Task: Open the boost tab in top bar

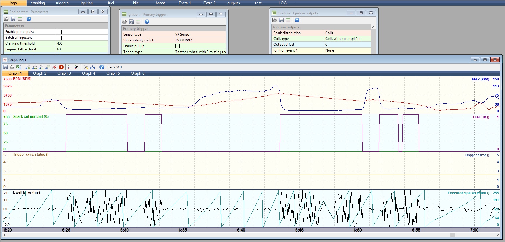Action: point(160,3)
